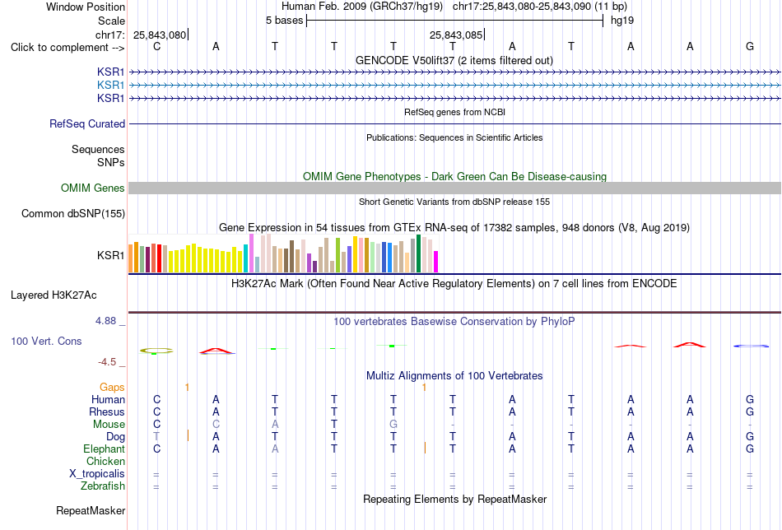Click the GTEx Gene Expression track title
This screenshot has width=782, height=530.
[x=454, y=228]
